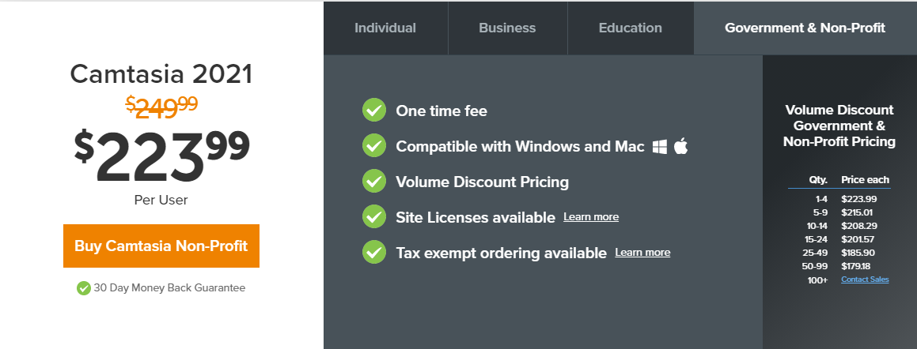This screenshot has height=349, width=917.
Task: Click checkmark icon beside Tax exempt ordering
Action: click(373, 253)
